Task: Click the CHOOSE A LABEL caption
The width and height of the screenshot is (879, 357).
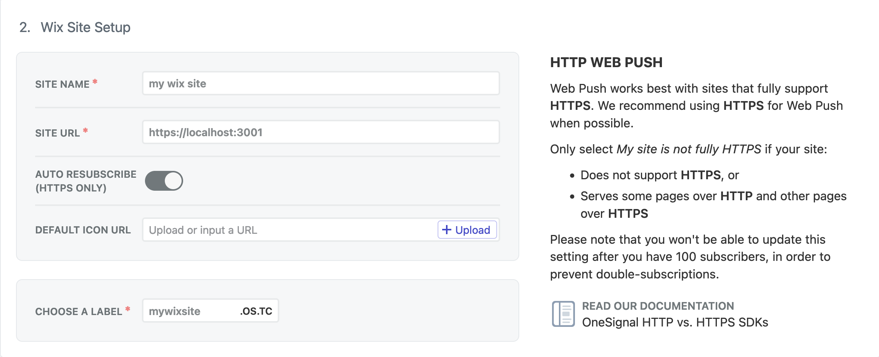Action: pyautogui.click(x=79, y=312)
